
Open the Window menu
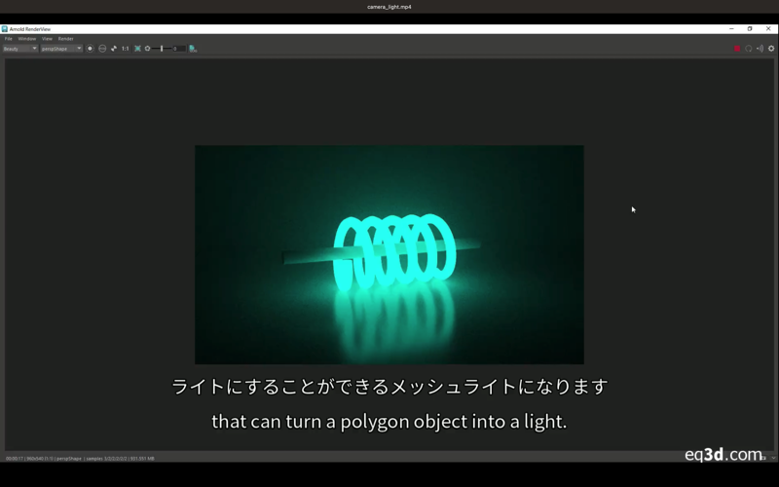point(27,39)
